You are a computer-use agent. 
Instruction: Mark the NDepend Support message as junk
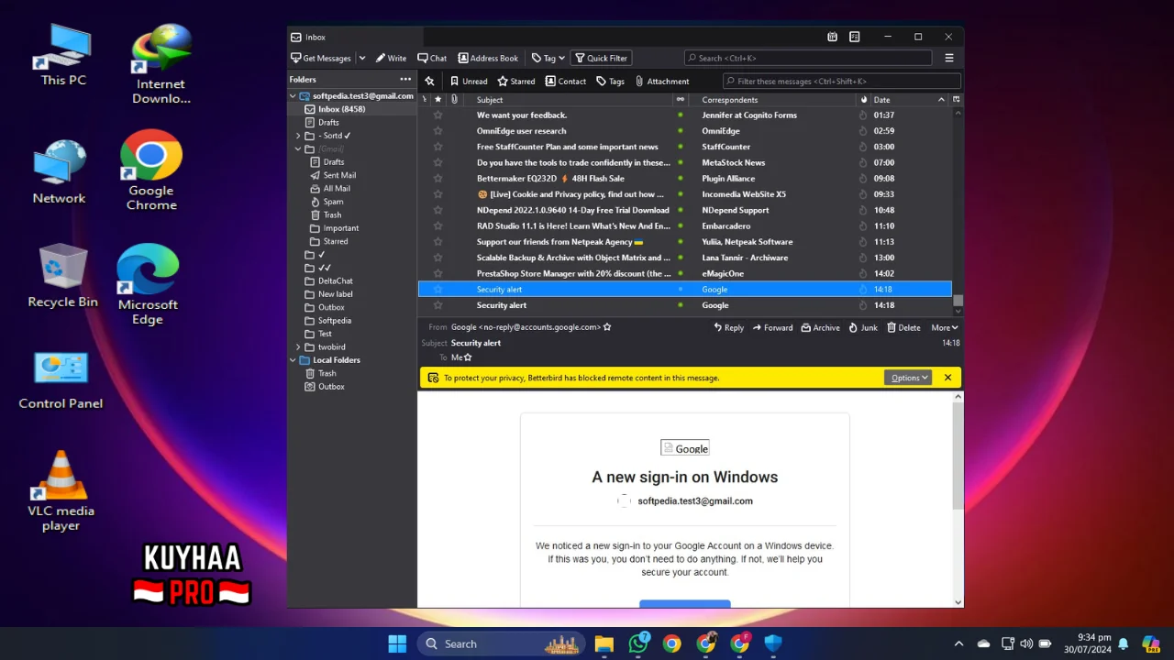[x=863, y=210]
